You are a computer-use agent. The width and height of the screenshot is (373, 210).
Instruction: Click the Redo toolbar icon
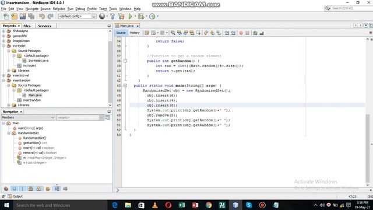point(50,16)
